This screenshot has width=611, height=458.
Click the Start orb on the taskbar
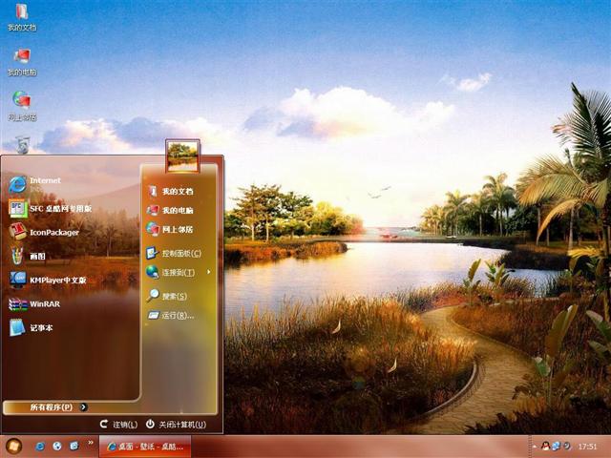coord(13,447)
